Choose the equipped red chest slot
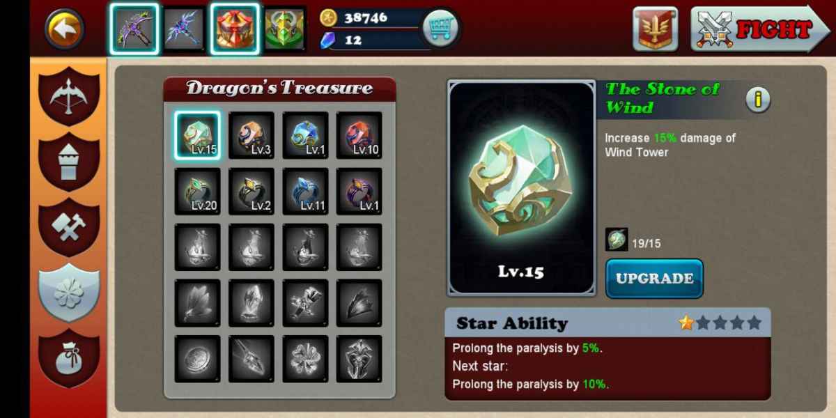The height and width of the screenshot is (418, 836). tap(235, 29)
